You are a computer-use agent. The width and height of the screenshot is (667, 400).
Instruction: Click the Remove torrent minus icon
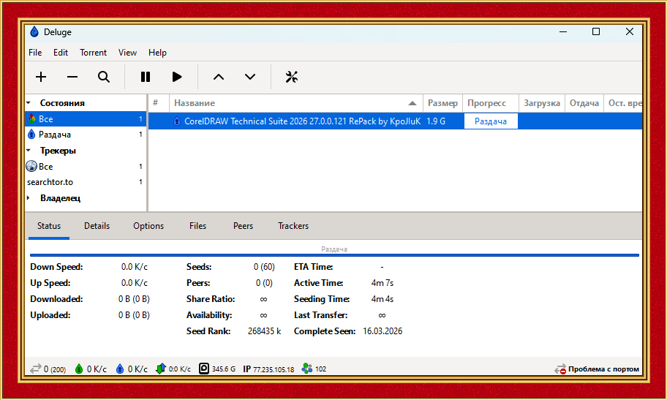72,77
